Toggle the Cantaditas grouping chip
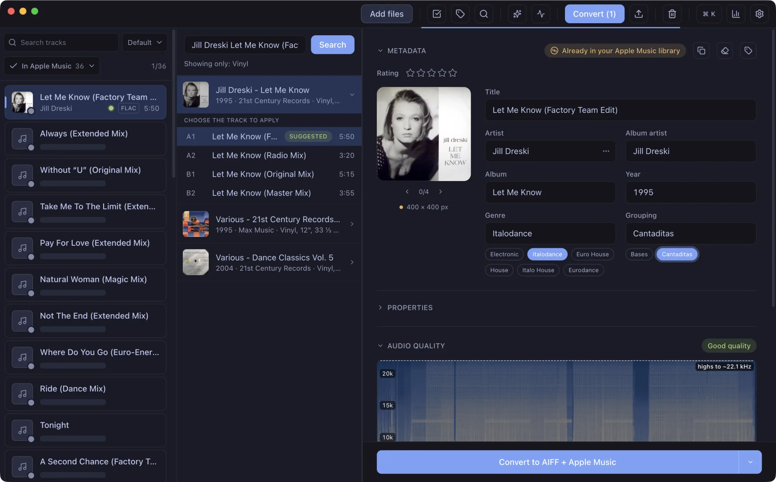The width and height of the screenshot is (776, 482). point(677,254)
